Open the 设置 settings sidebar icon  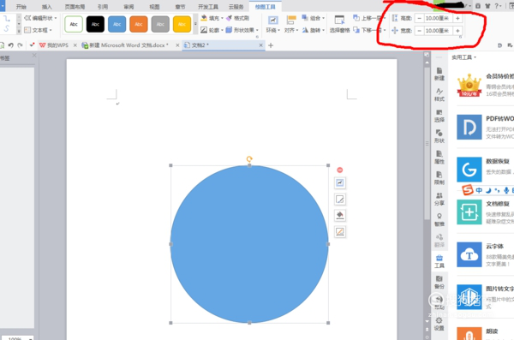[439, 324]
